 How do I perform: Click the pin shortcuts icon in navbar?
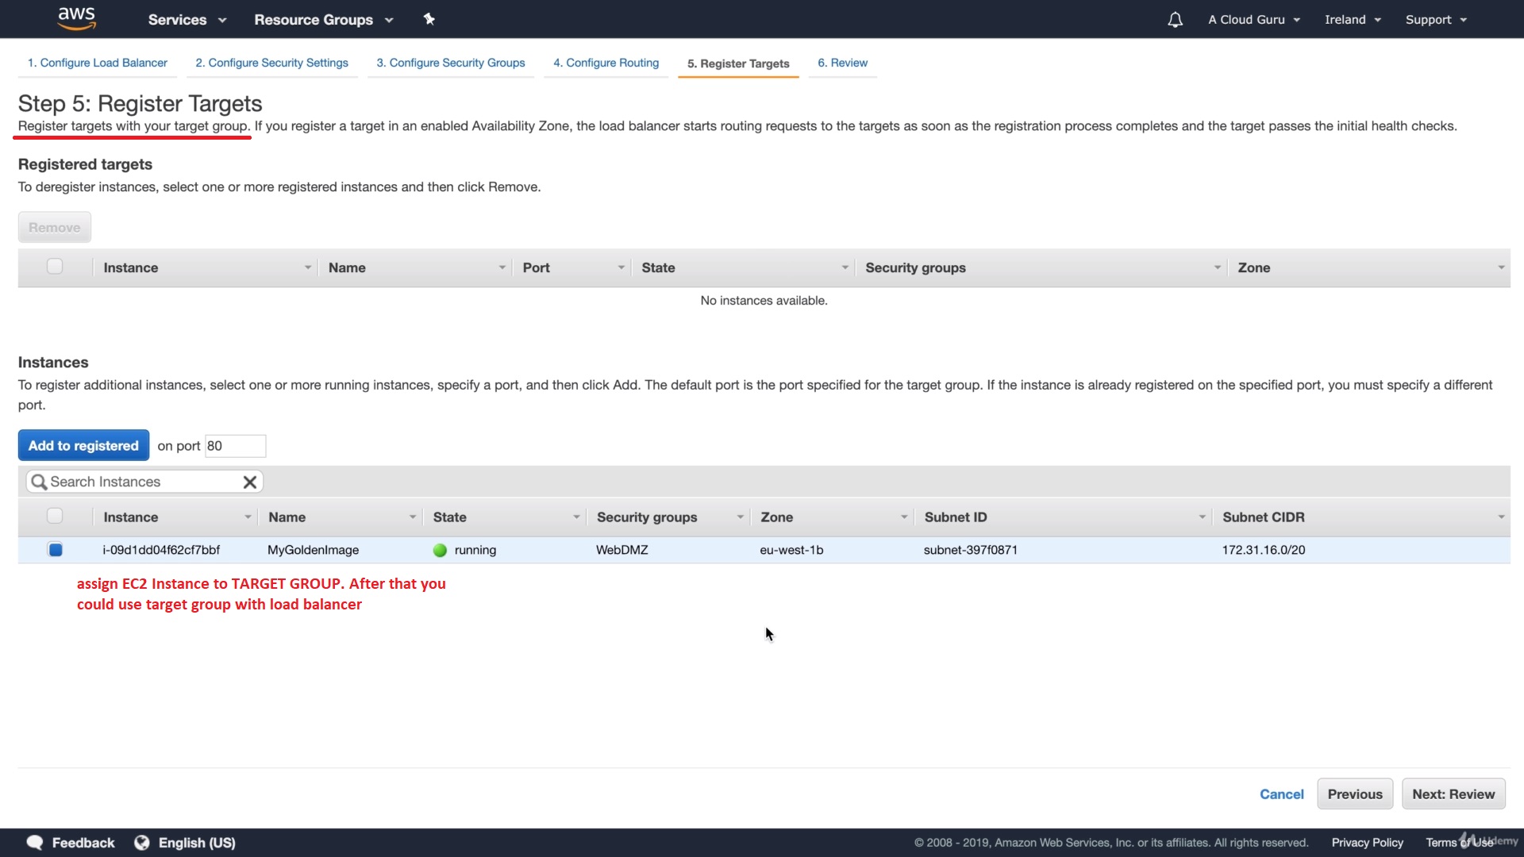tap(429, 19)
